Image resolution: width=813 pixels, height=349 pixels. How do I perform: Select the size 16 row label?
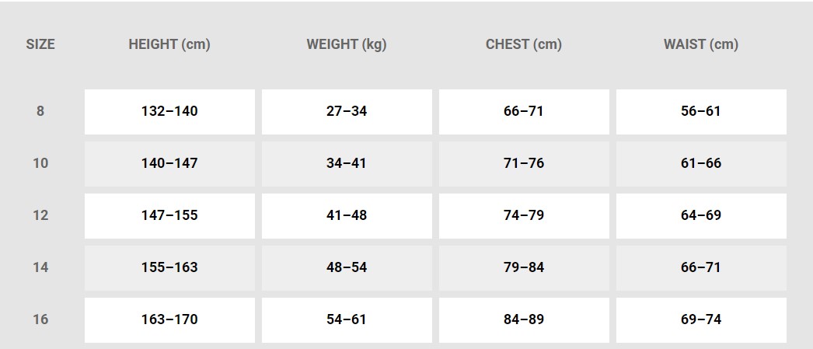pyautogui.click(x=40, y=319)
